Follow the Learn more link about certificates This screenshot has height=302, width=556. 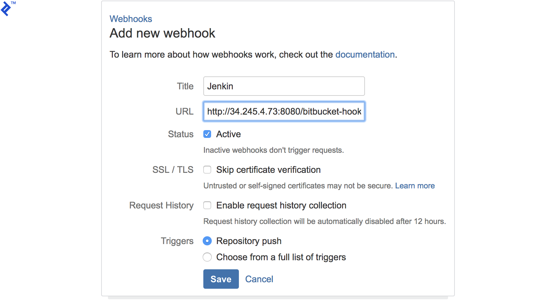click(415, 185)
